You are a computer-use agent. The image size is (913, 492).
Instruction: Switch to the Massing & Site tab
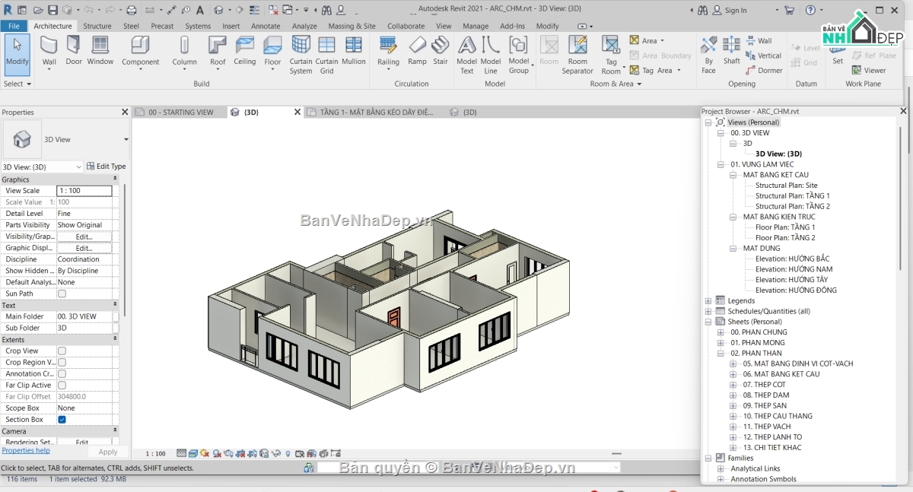(x=351, y=26)
